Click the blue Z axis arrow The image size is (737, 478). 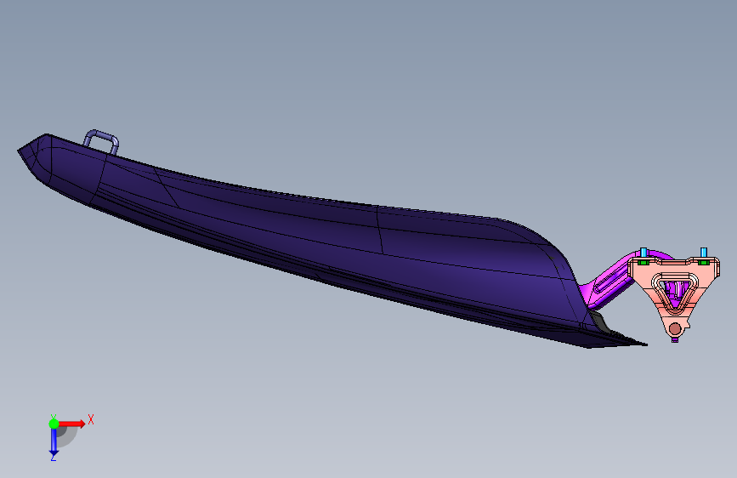tap(54, 441)
